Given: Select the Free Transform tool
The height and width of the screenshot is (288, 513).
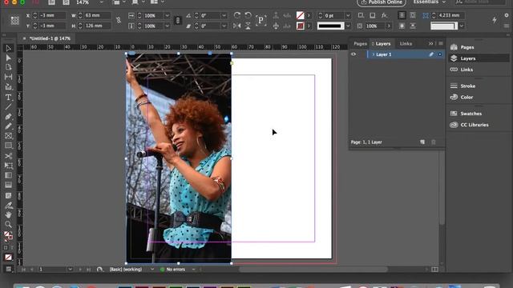Looking at the screenshot, I should click(9, 166).
